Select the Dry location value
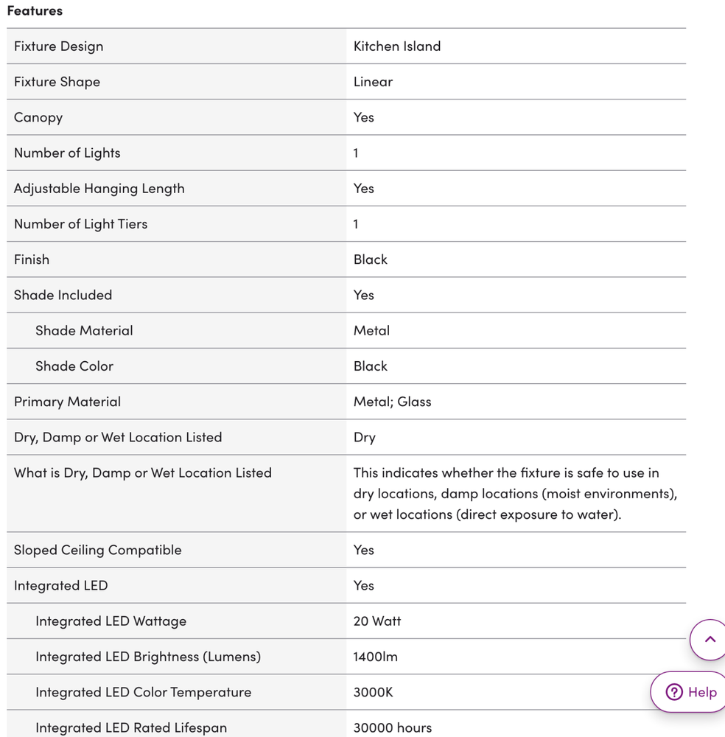 [364, 438]
